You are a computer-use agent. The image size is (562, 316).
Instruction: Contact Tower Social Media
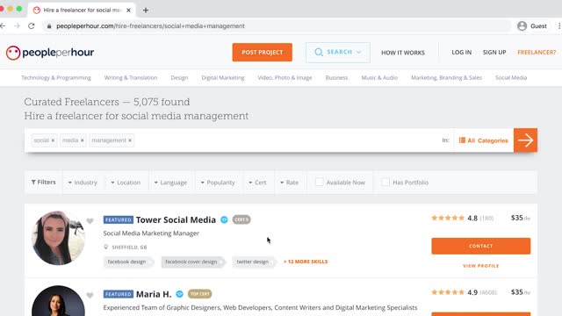click(481, 246)
